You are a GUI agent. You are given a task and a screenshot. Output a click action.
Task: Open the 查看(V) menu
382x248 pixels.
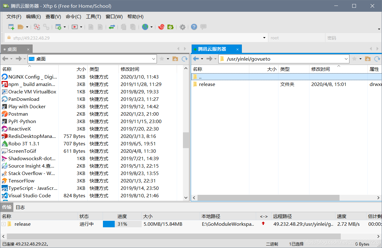click(x=53, y=17)
